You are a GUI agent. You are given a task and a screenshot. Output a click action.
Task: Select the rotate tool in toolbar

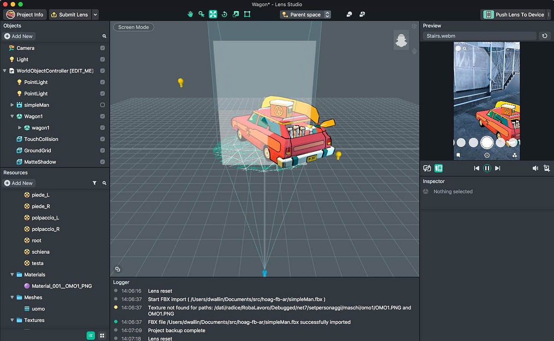coord(224,14)
